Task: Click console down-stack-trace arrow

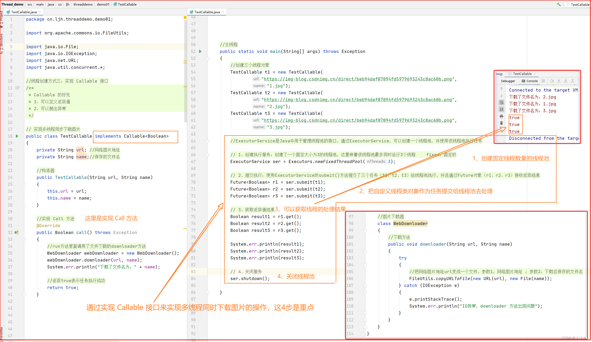Action: coord(501,96)
